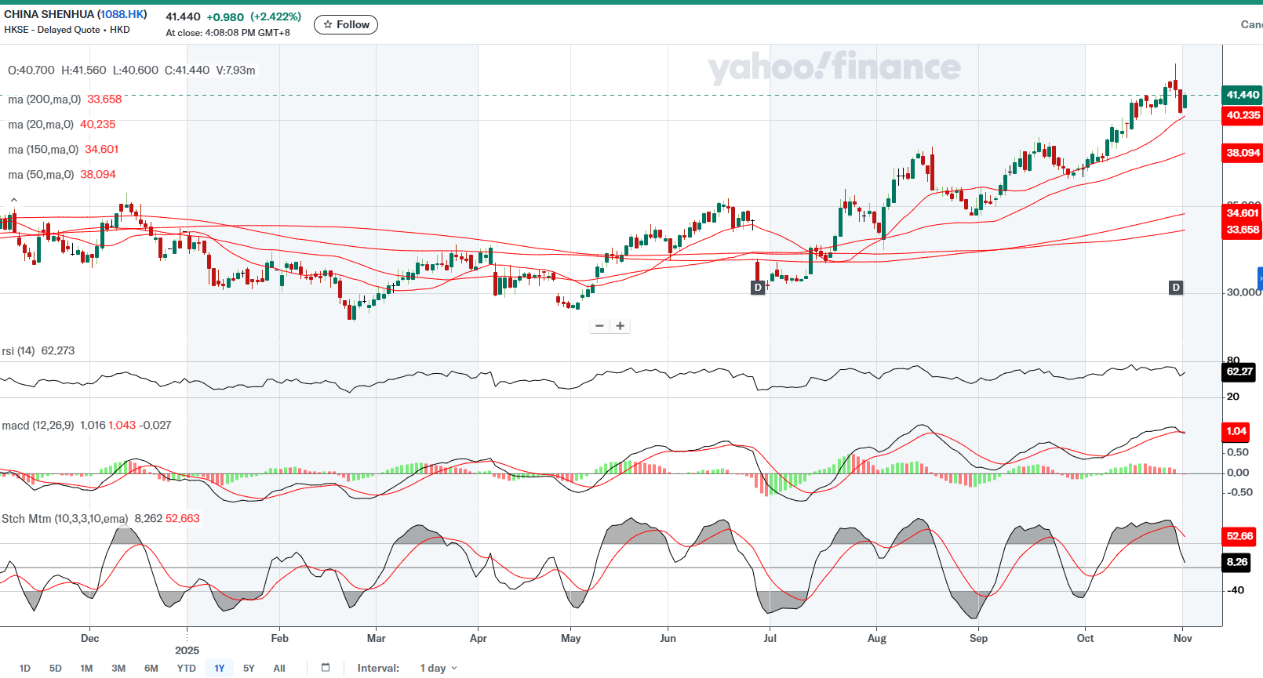Click the macd (12,26,9) indicator label
Screen dimensions: 1263x678
pyautogui.click(x=38, y=426)
